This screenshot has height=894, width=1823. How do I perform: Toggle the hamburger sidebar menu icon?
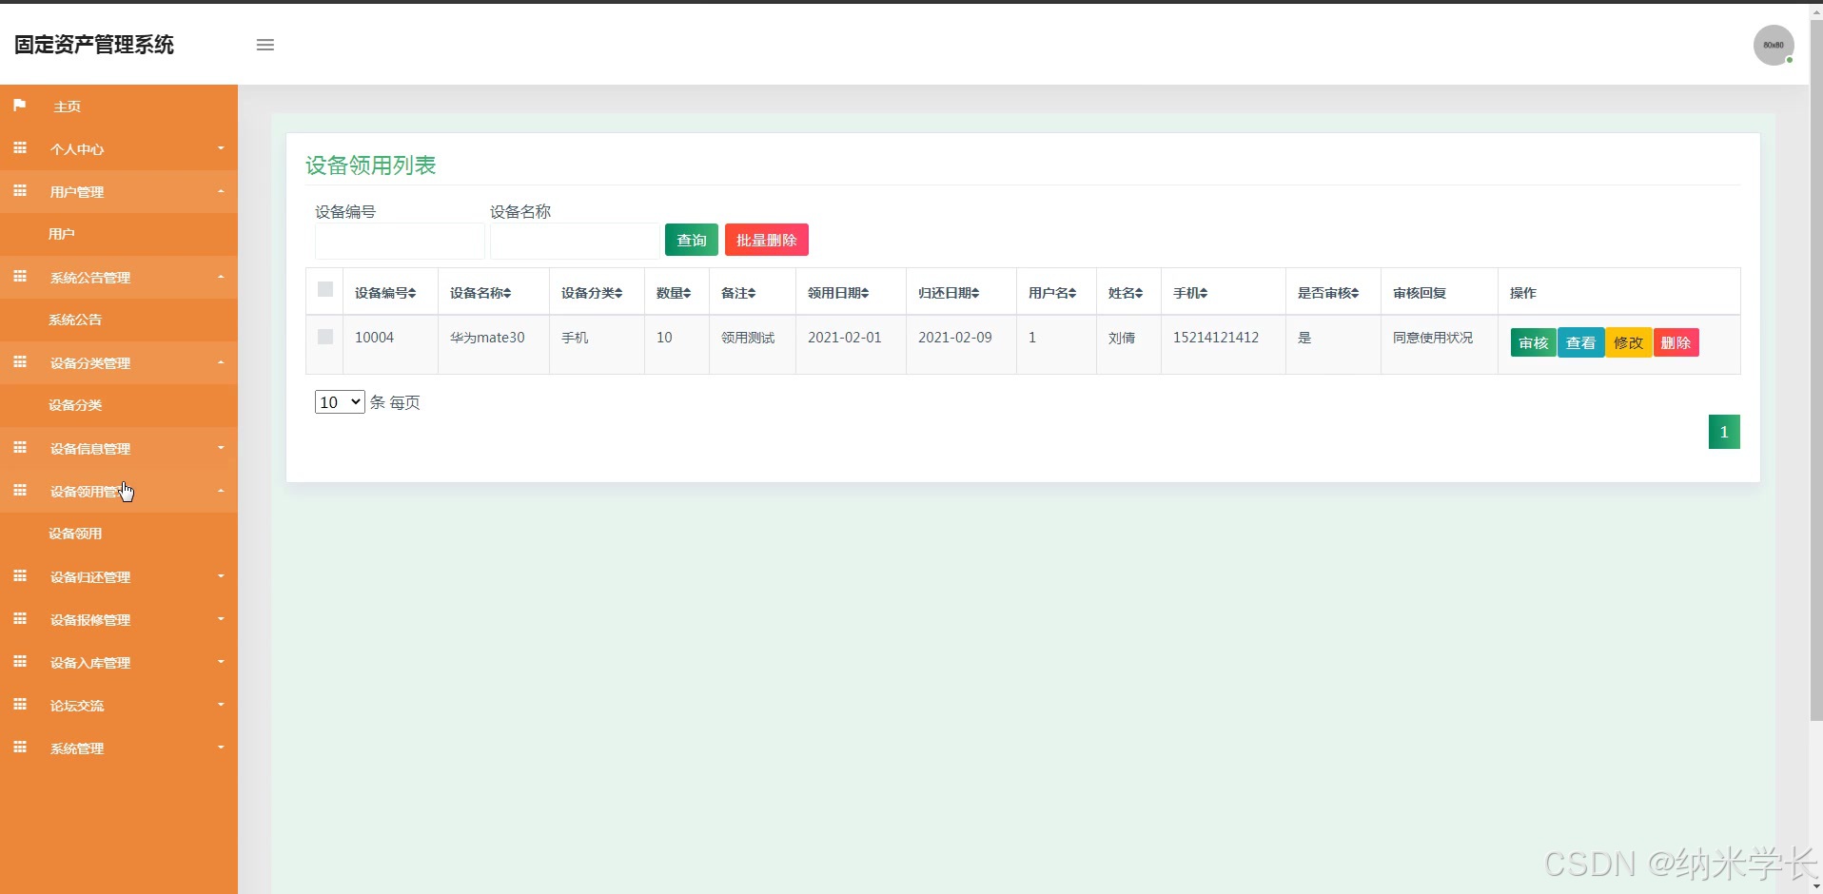coord(265,45)
